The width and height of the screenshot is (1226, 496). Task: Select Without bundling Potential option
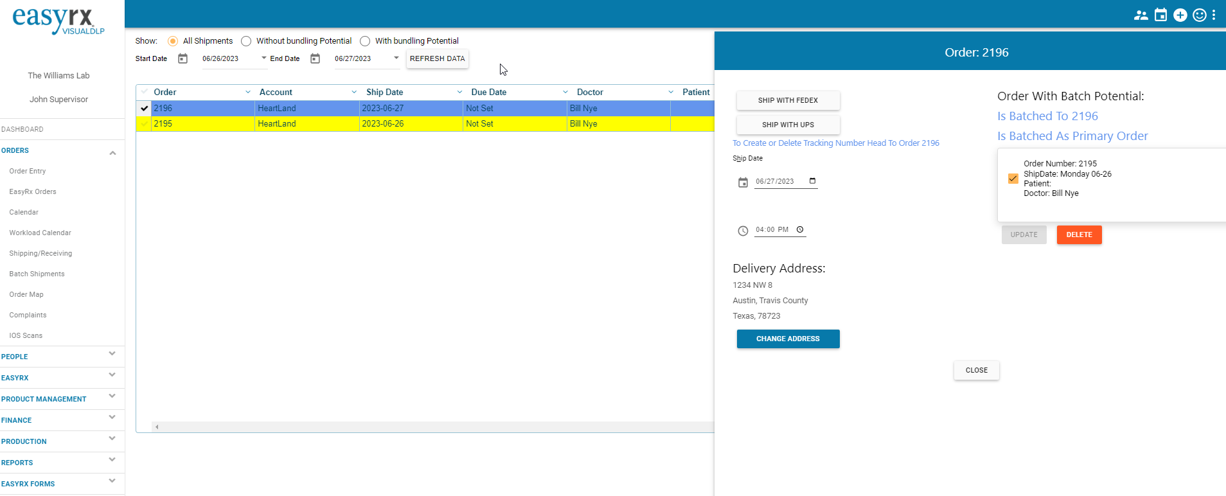(246, 41)
